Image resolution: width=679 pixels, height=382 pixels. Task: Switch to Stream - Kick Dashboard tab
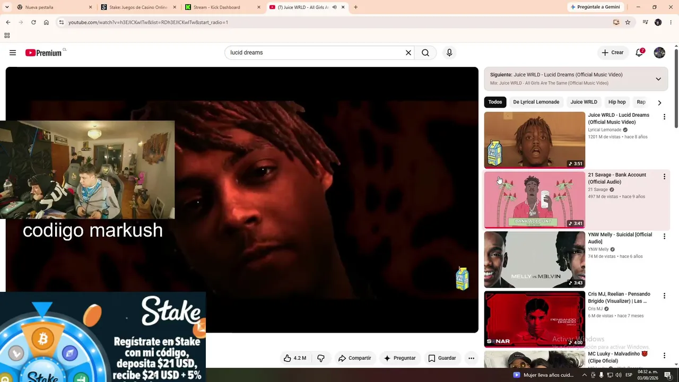tap(223, 7)
